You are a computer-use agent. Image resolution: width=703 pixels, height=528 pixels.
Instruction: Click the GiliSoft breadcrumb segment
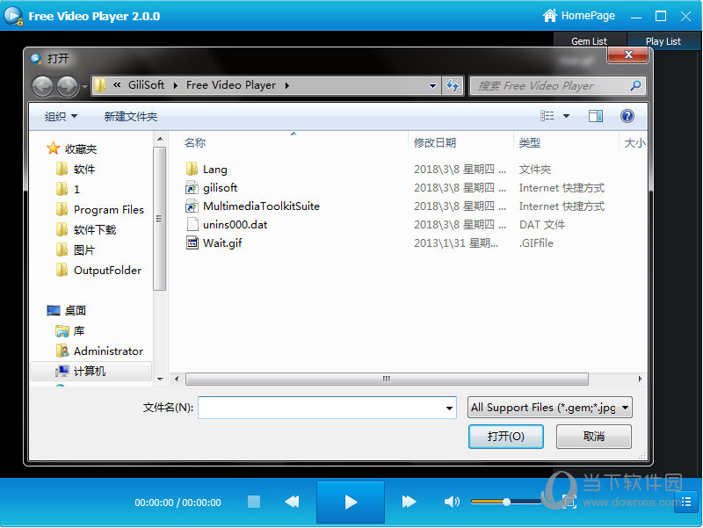146,84
